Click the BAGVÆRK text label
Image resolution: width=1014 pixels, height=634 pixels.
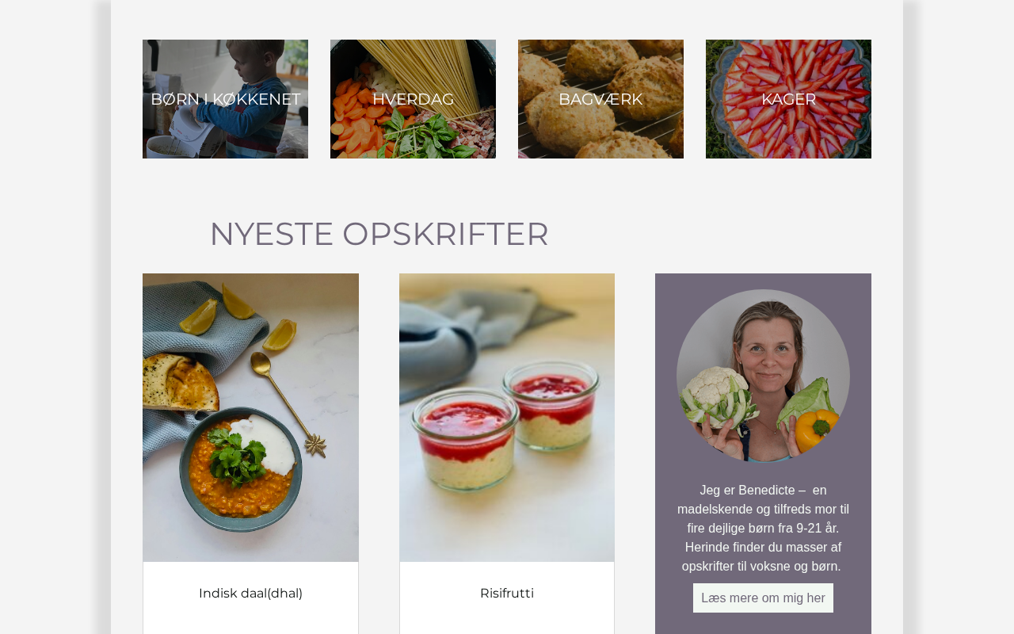(x=600, y=100)
